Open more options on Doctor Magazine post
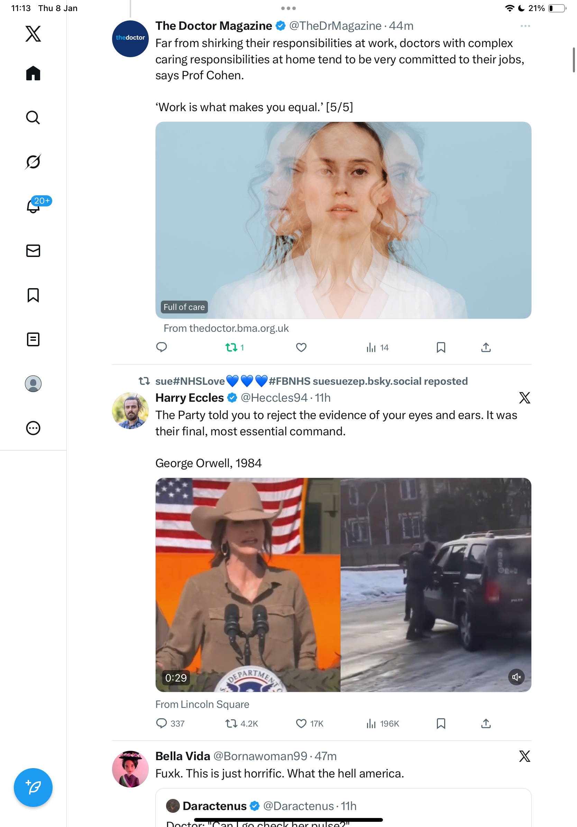This screenshot has height=827, width=577. pos(525,26)
